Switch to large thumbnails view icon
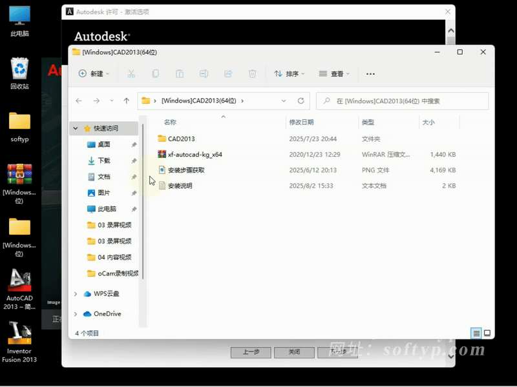The height and width of the screenshot is (387, 517). coord(487,333)
